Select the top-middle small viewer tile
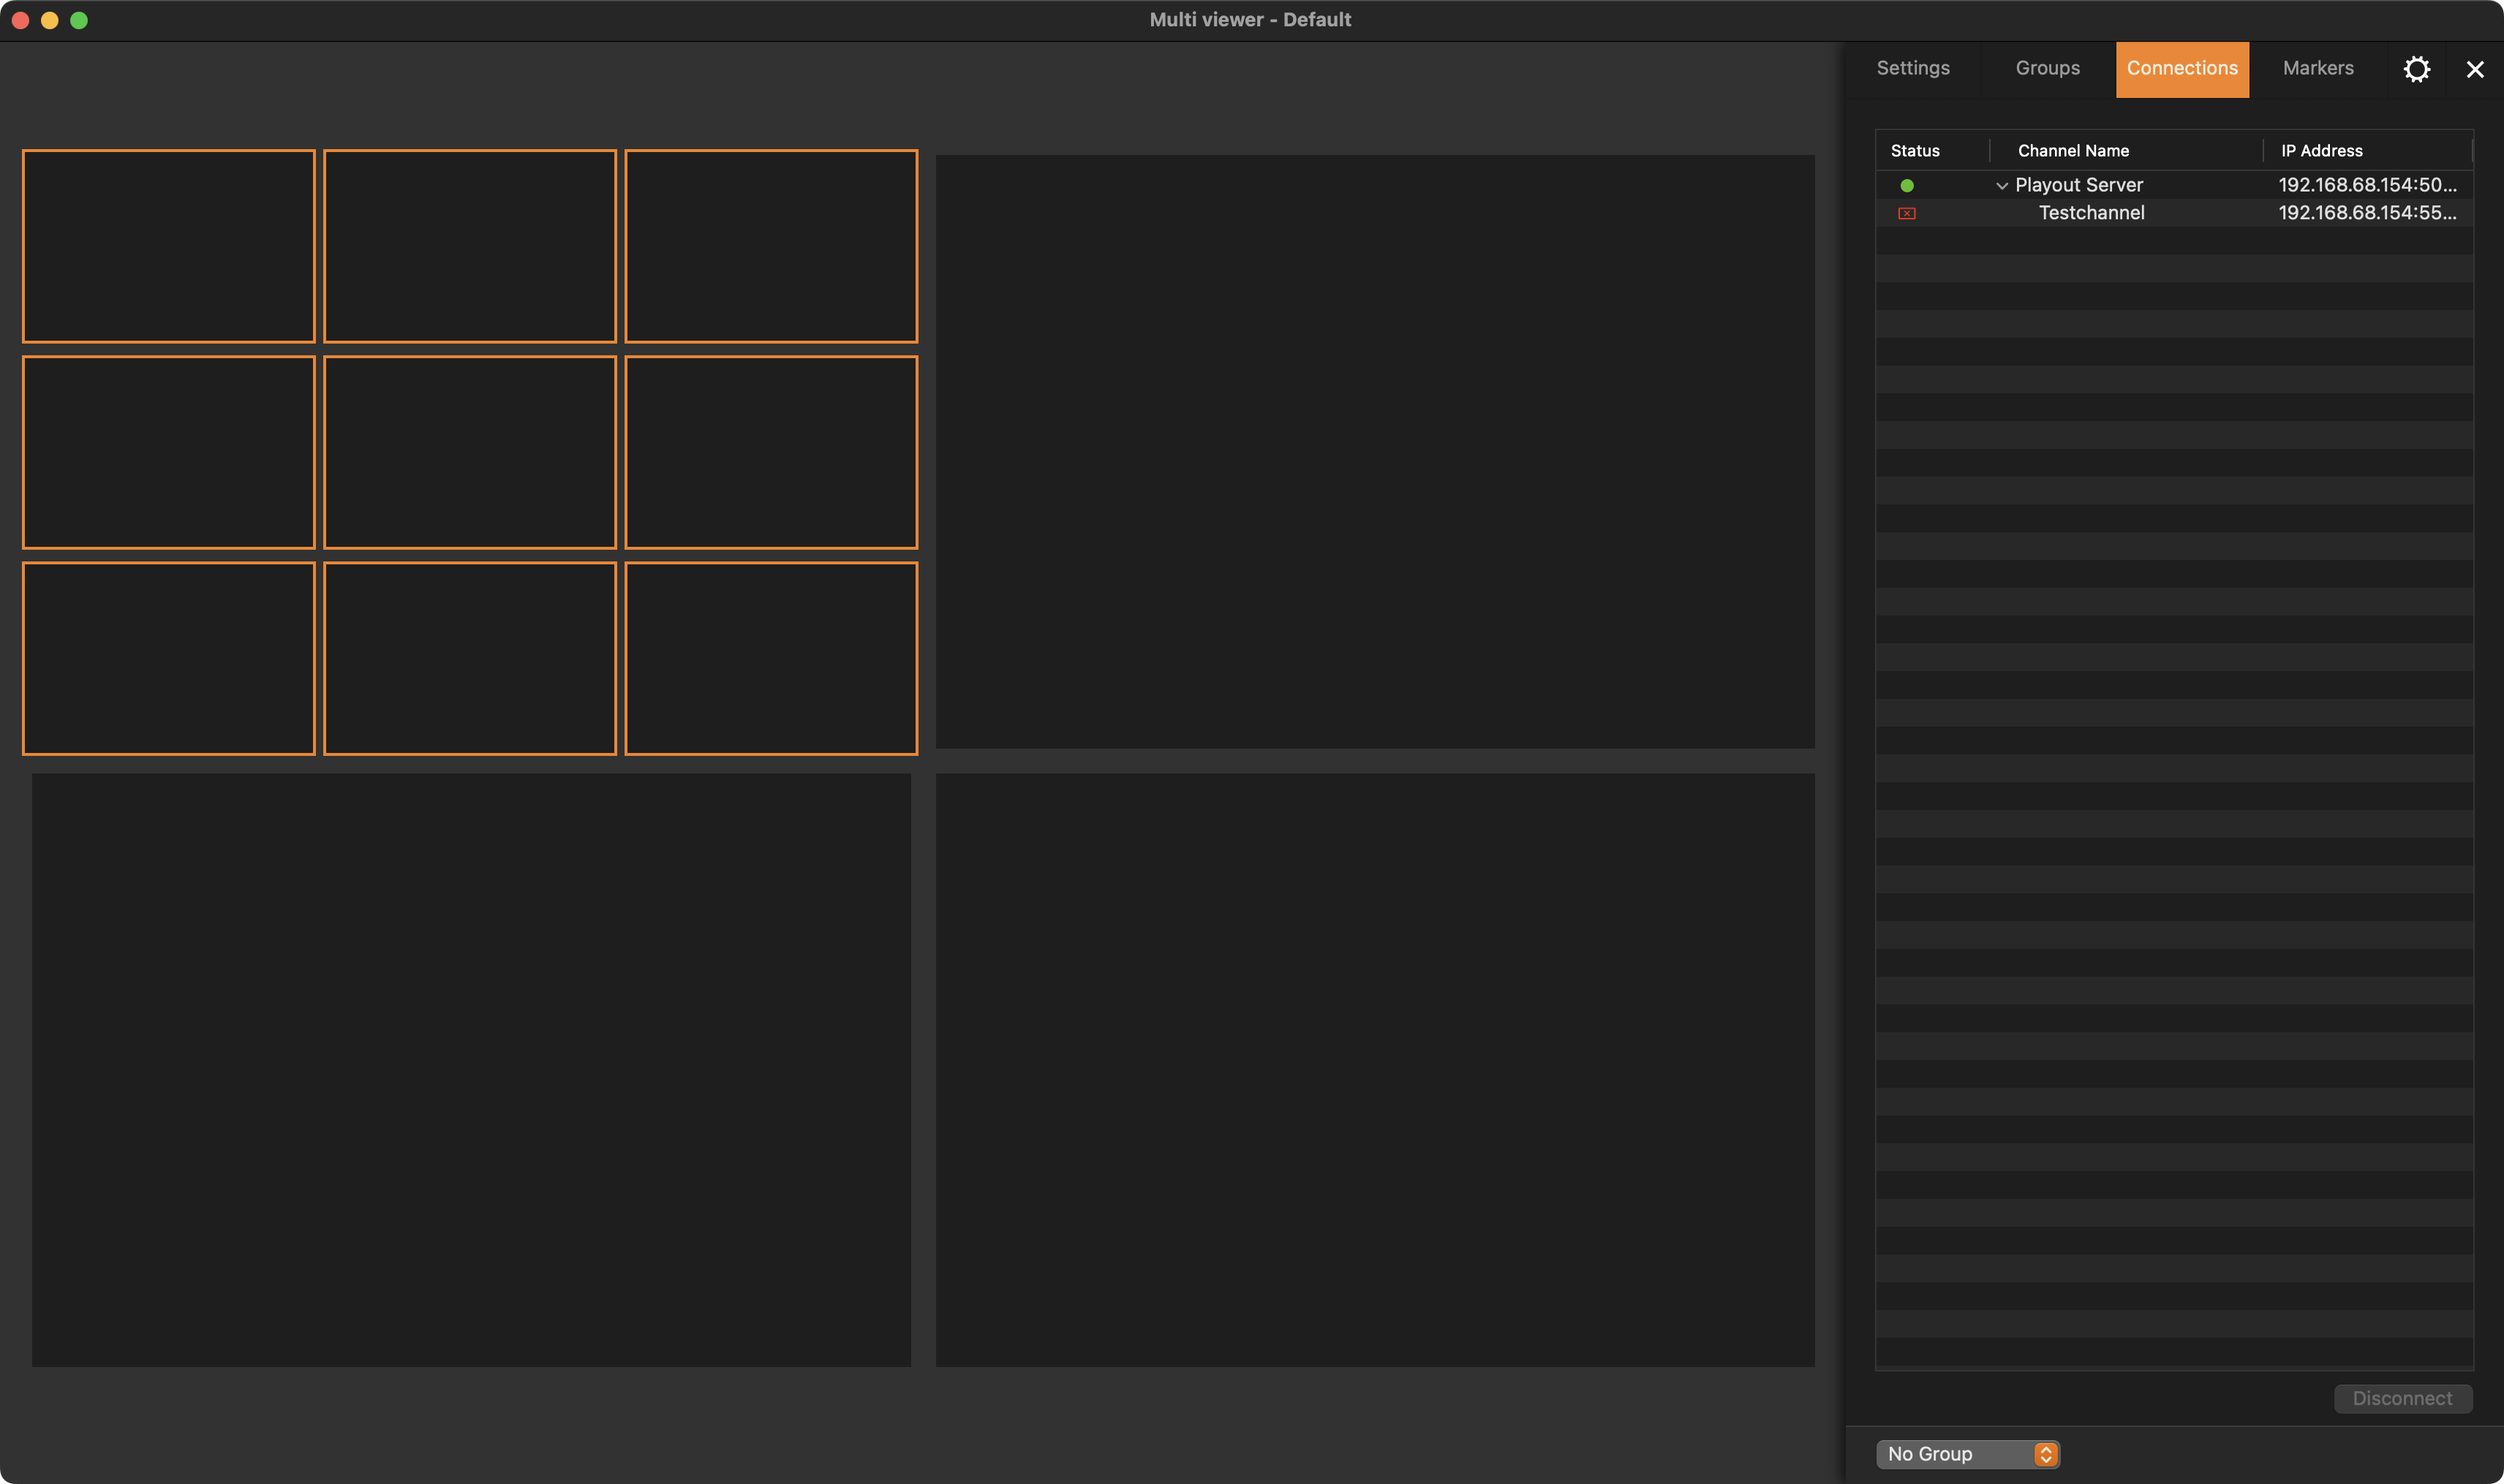This screenshot has width=2504, height=1484. [469, 246]
